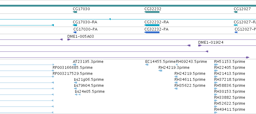Select the DME1-005A03 purple arrow marker
This screenshot has width=256, height=114.
click(69, 39)
